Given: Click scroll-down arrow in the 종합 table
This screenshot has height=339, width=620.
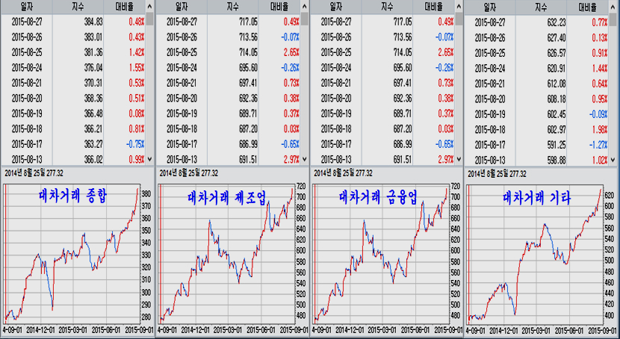Looking at the screenshot, I should pos(149,158).
